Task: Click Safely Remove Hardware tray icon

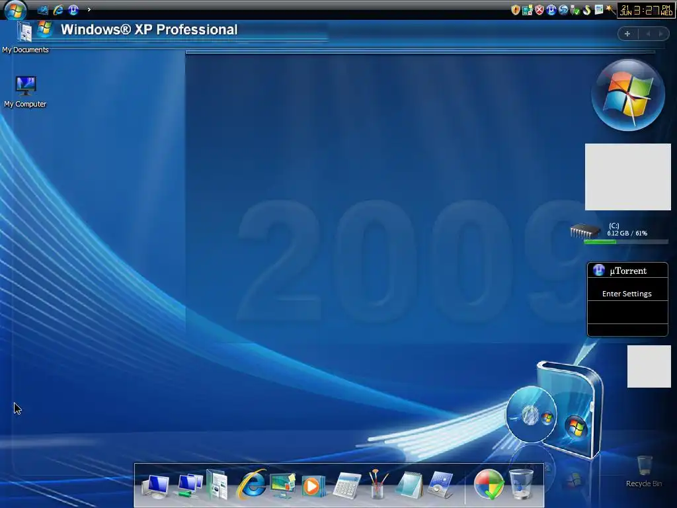Action: click(575, 10)
